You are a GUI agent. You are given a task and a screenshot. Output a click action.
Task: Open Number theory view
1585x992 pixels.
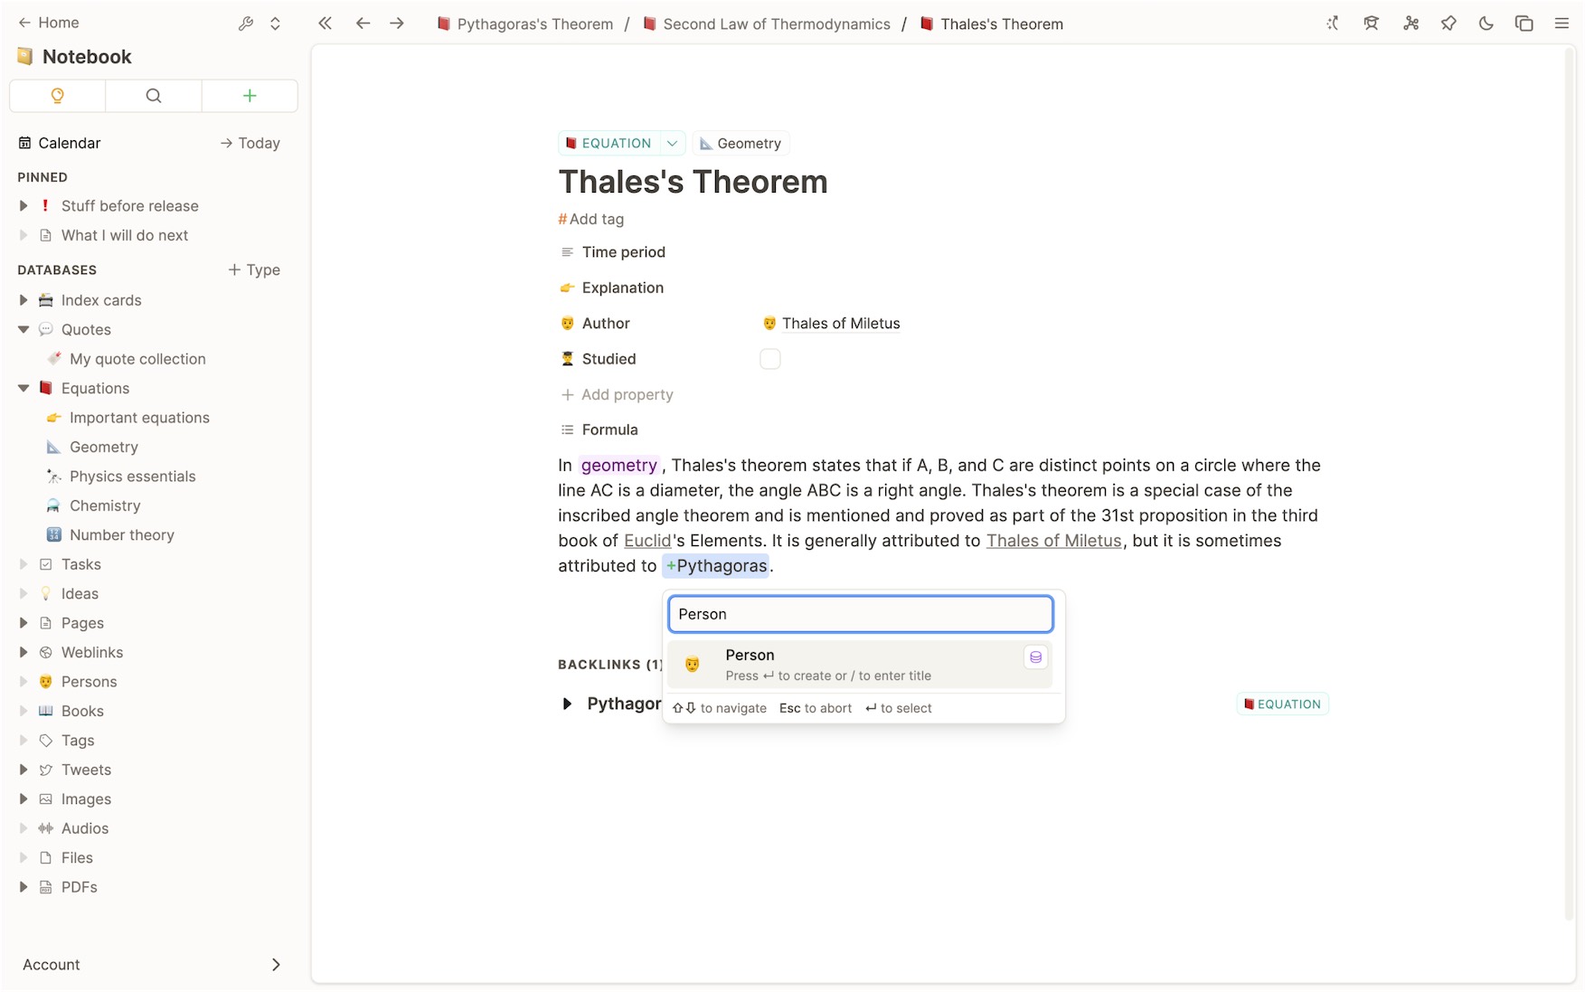[x=122, y=535]
